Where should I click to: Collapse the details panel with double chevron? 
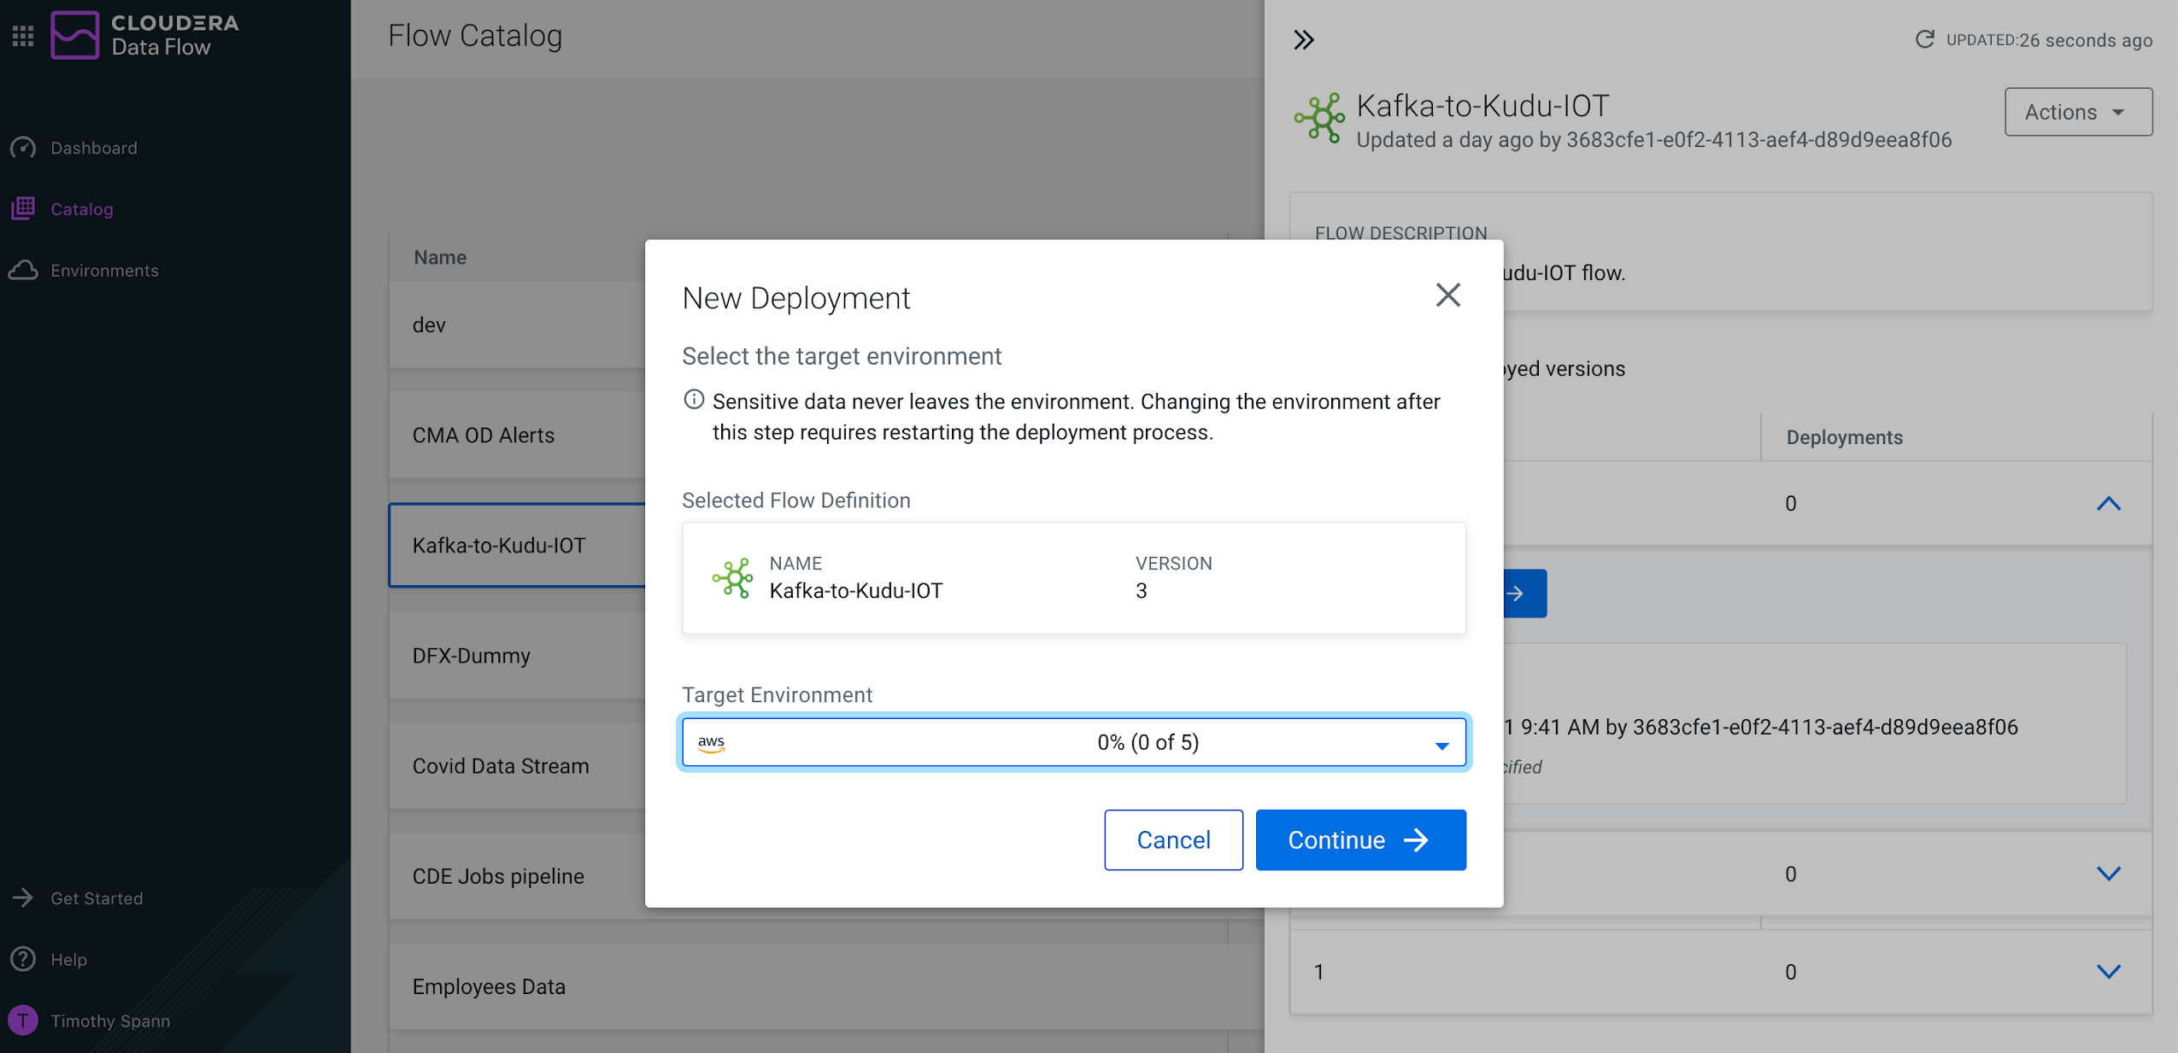(1303, 40)
